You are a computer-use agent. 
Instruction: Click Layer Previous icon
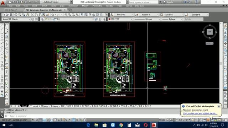pos(100,19)
